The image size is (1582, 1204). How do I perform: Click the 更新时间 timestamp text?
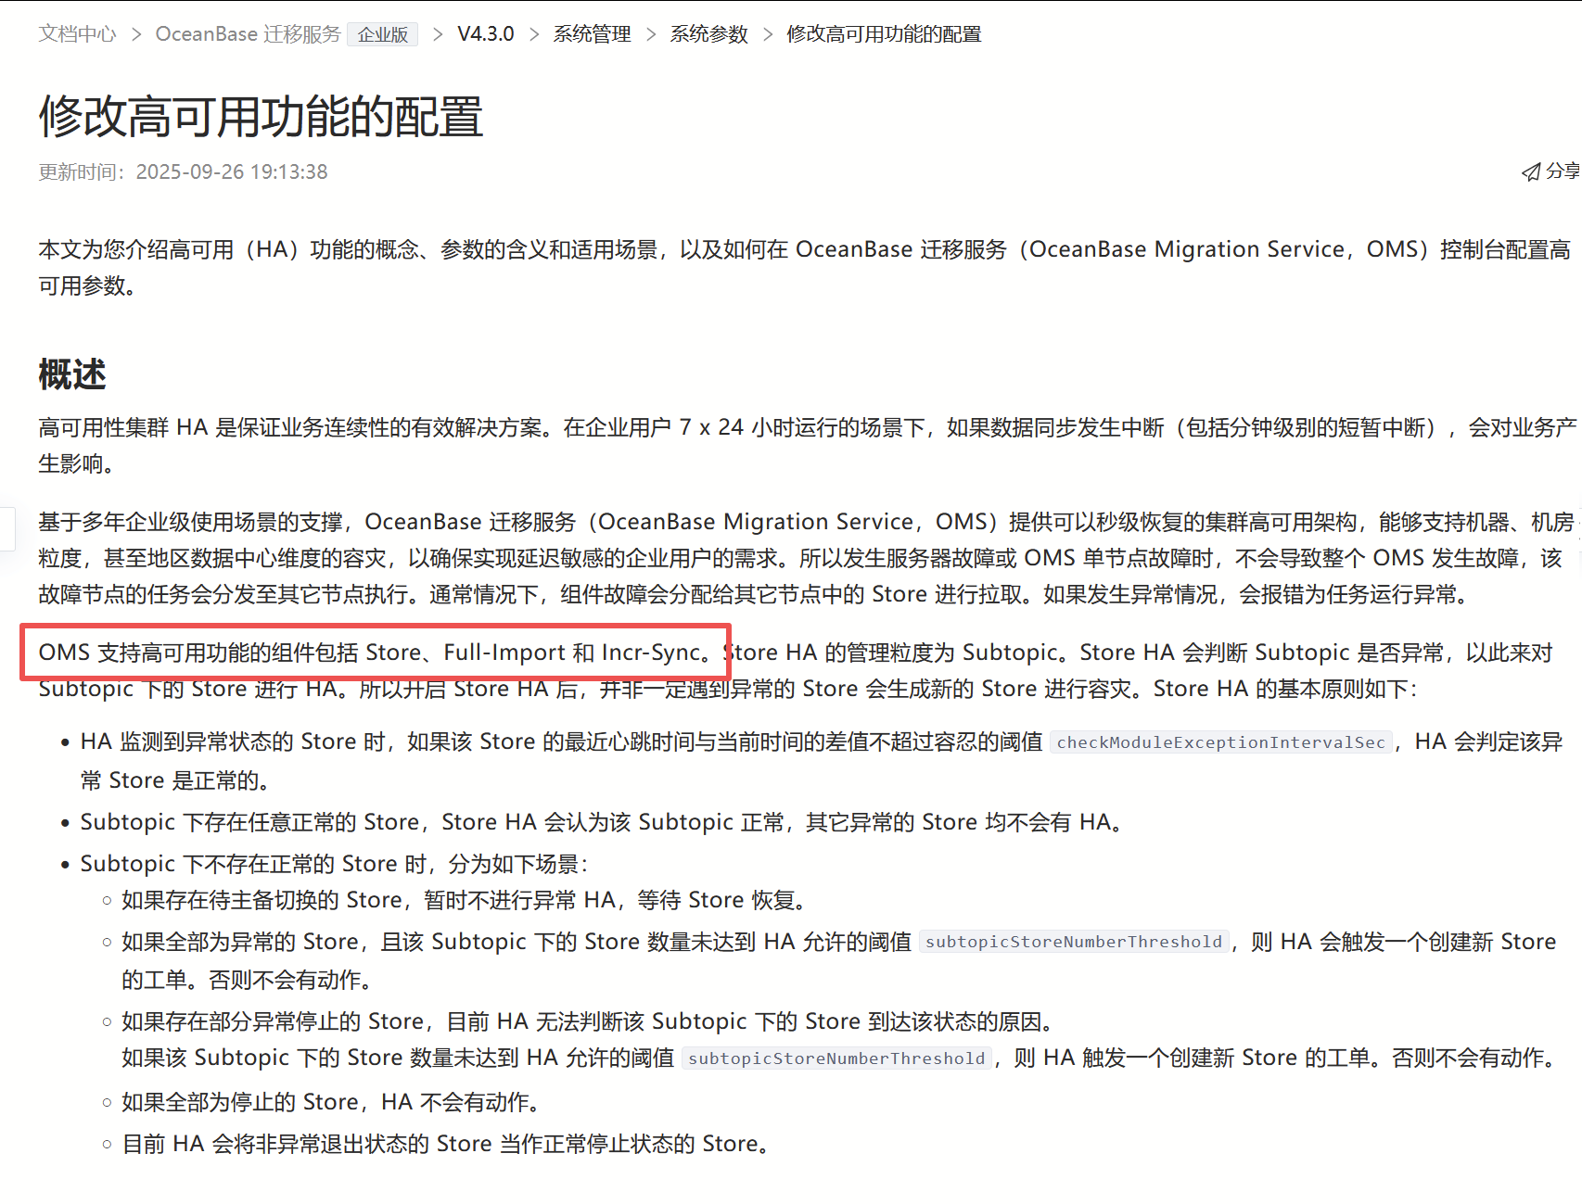click(x=183, y=172)
